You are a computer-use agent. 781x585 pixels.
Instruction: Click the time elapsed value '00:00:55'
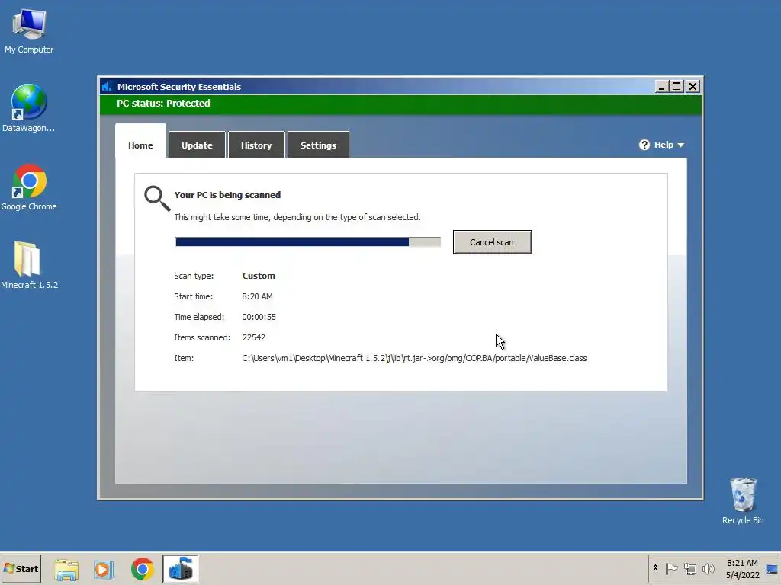click(x=259, y=317)
